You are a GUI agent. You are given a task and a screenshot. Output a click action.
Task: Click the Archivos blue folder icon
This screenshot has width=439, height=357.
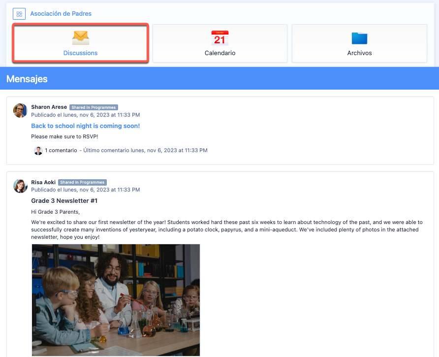point(359,38)
